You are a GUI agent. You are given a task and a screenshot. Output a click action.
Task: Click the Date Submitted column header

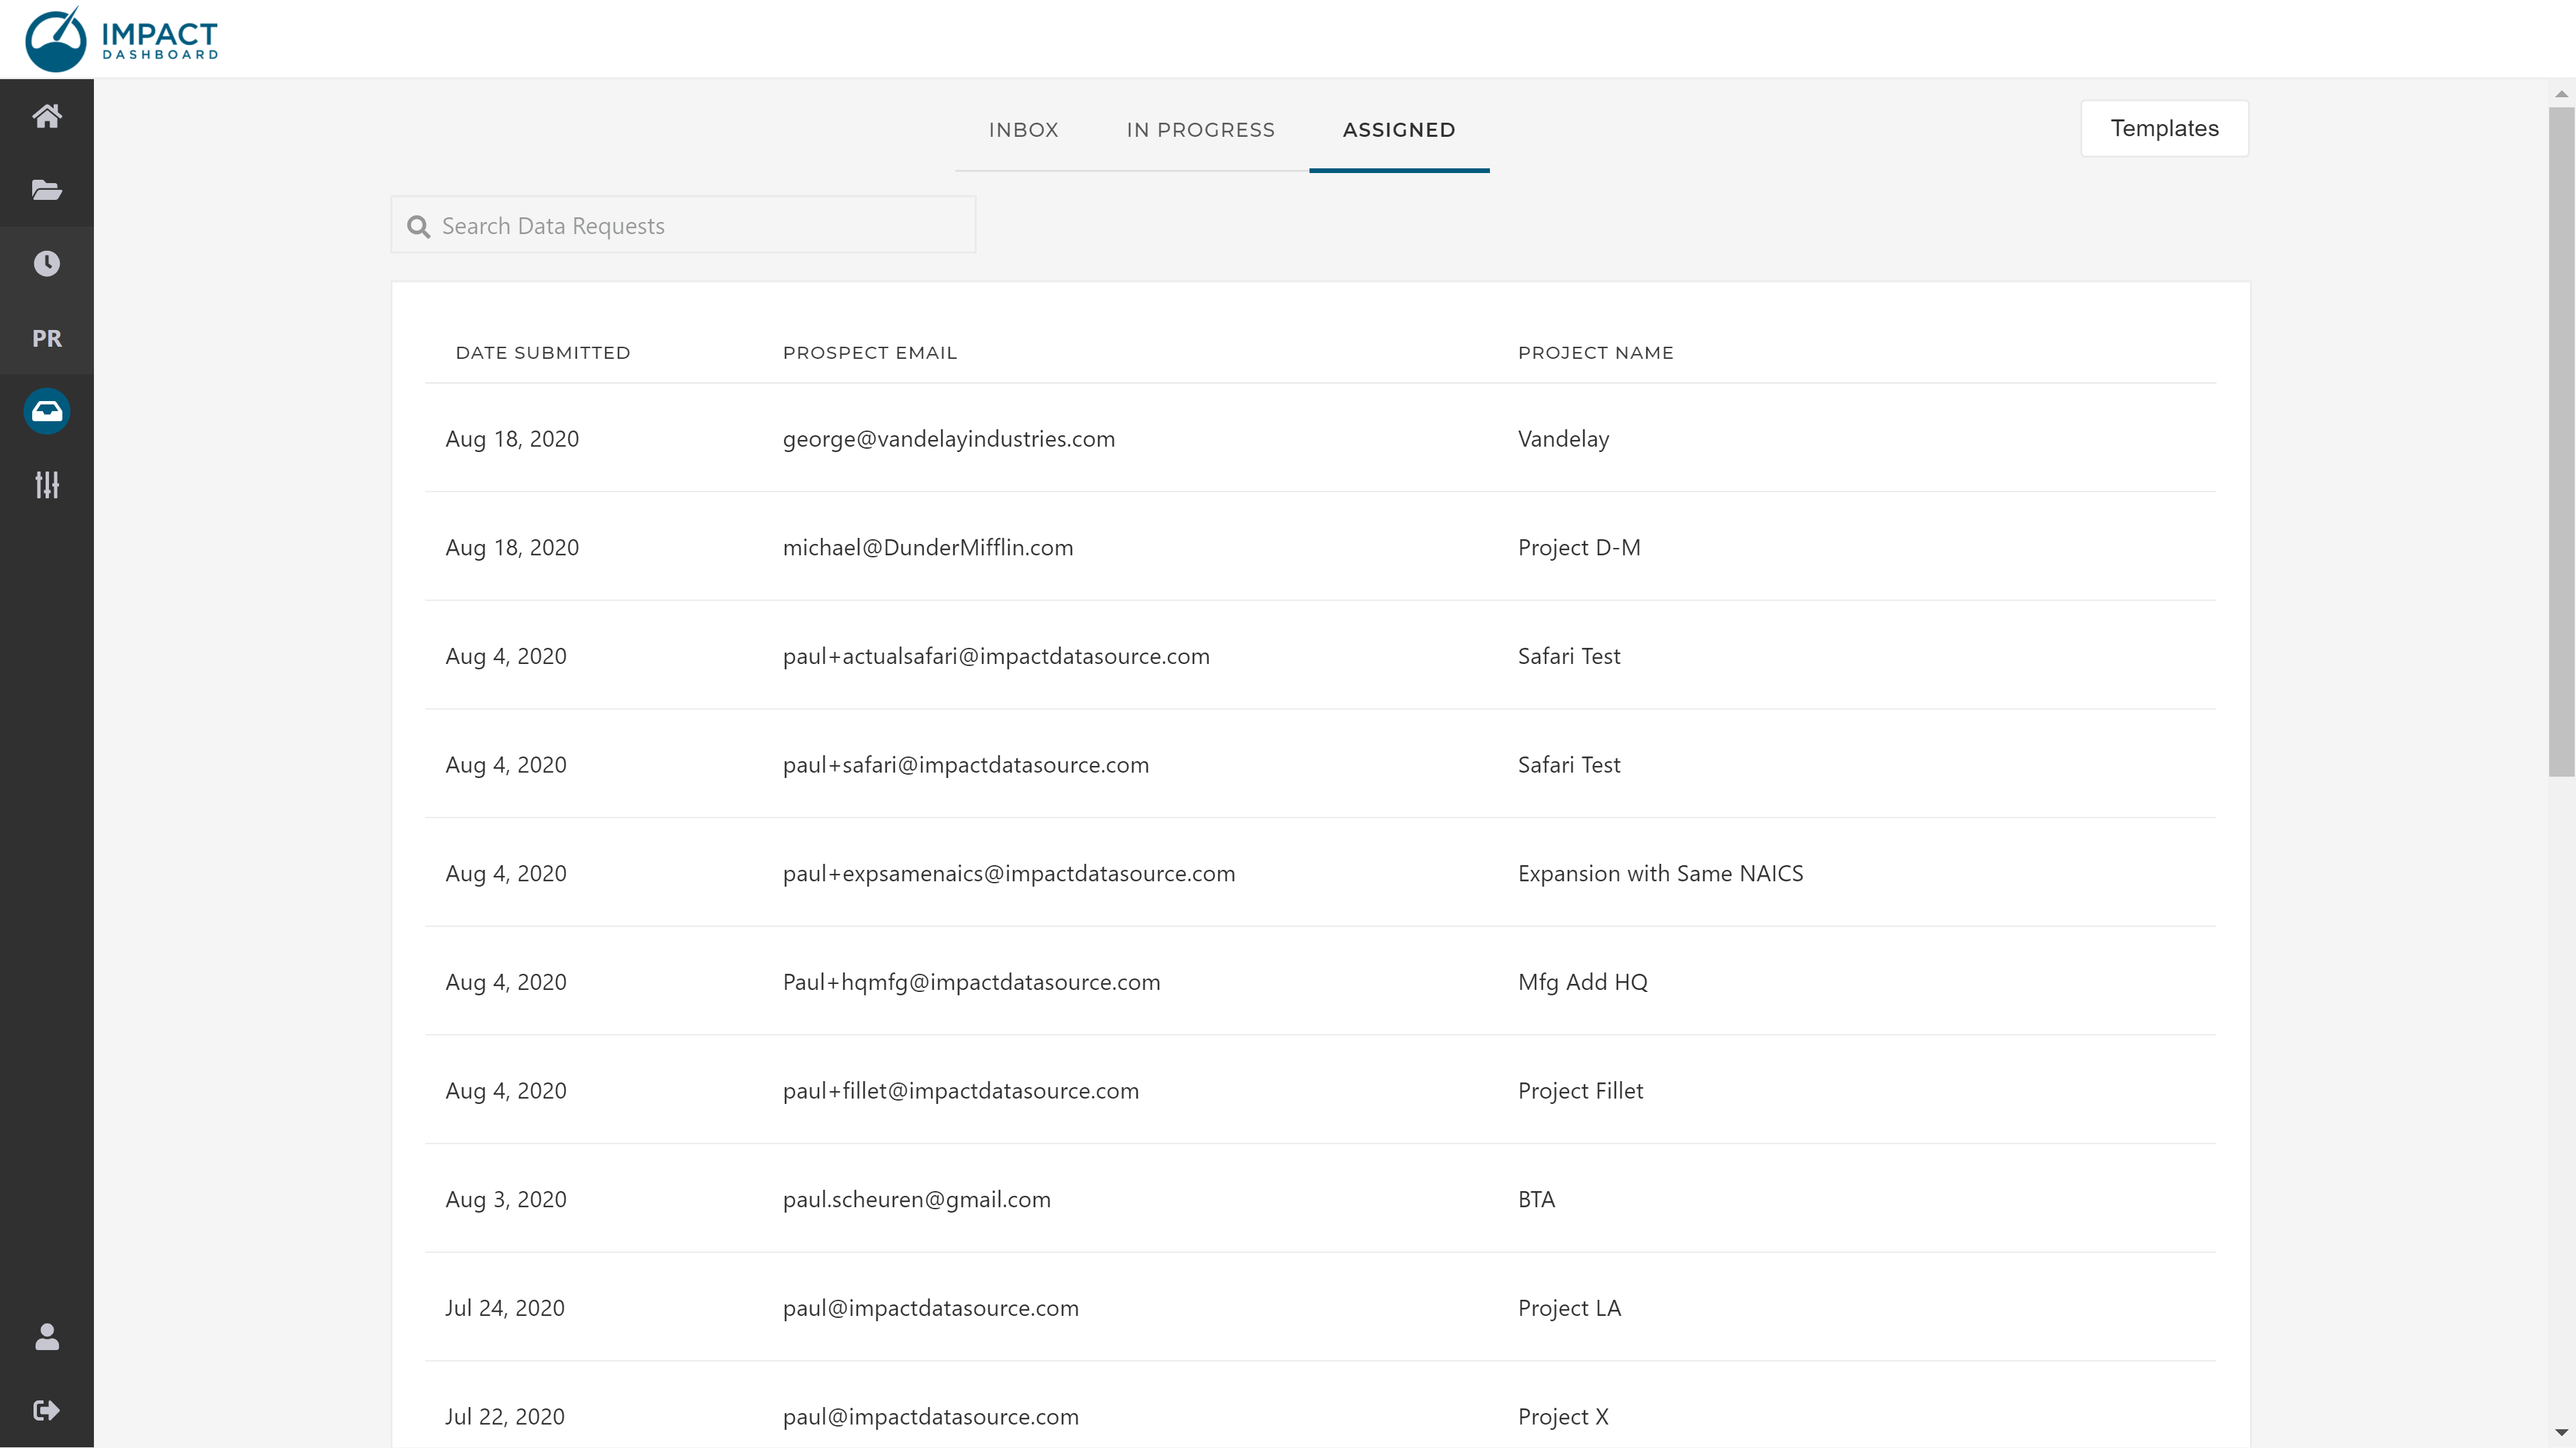click(543, 353)
